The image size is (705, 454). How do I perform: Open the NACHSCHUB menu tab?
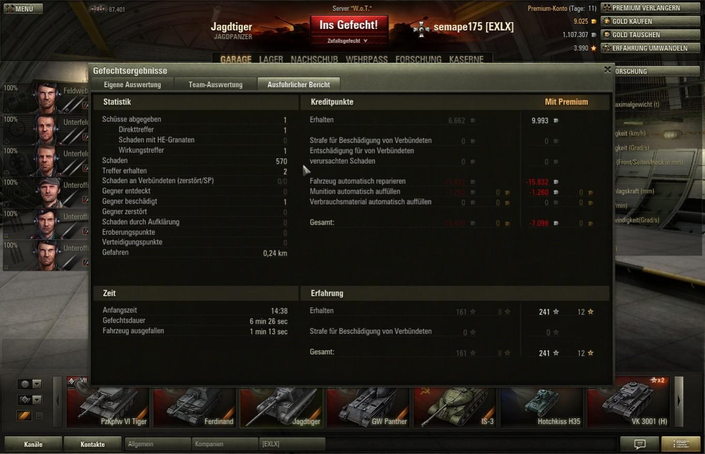(x=314, y=59)
